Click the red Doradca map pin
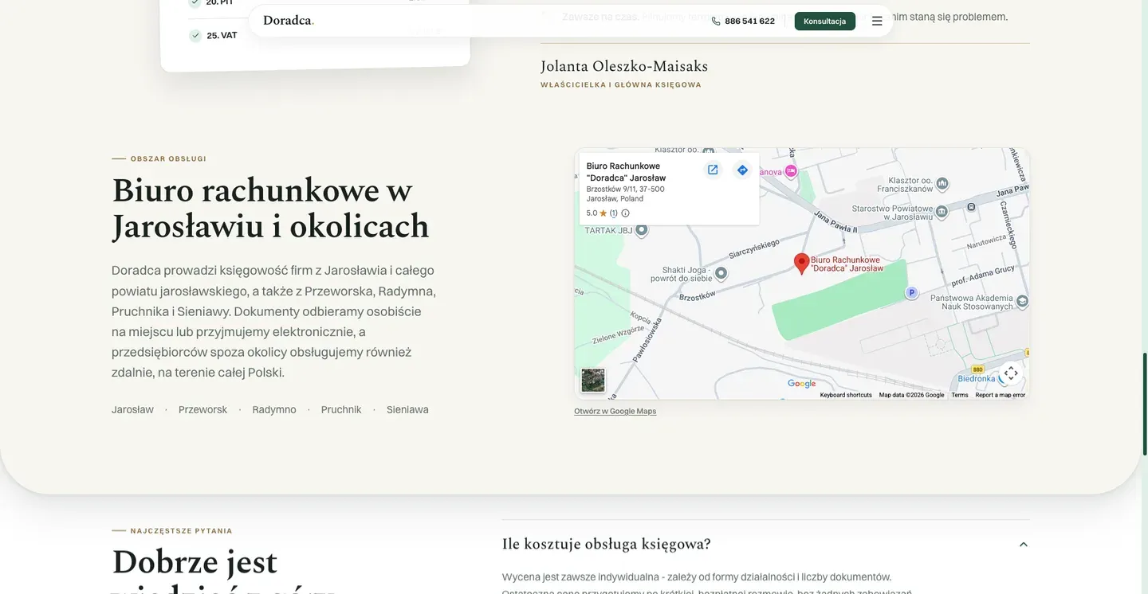The width and height of the screenshot is (1148, 594). [802, 264]
